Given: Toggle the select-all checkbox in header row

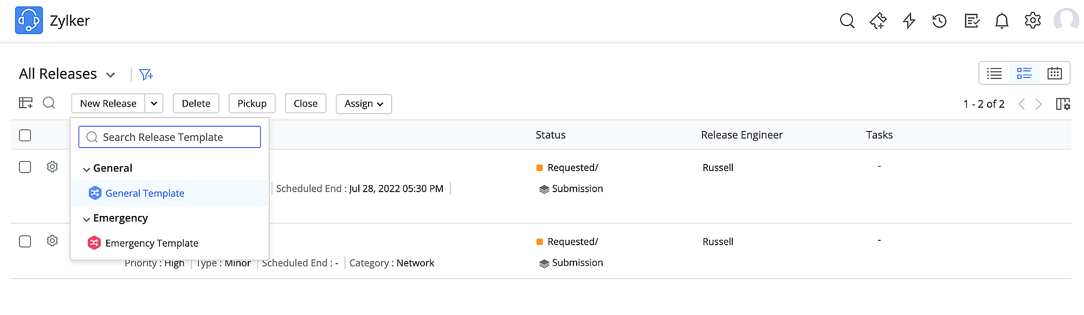Looking at the screenshot, I should pyautogui.click(x=25, y=135).
